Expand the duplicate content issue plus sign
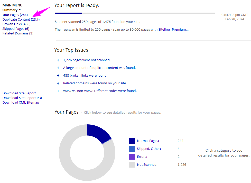Screen dimensions: 251x183 [58, 68]
